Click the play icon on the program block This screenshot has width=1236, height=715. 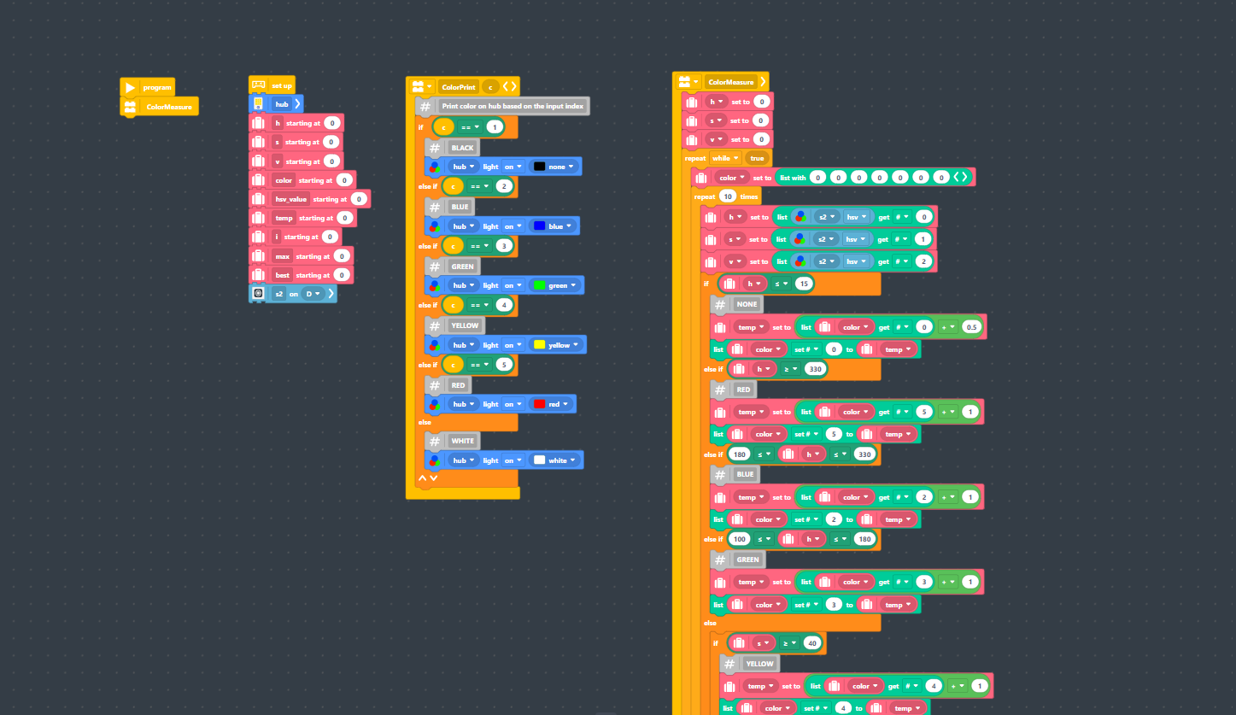[x=130, y=86]
